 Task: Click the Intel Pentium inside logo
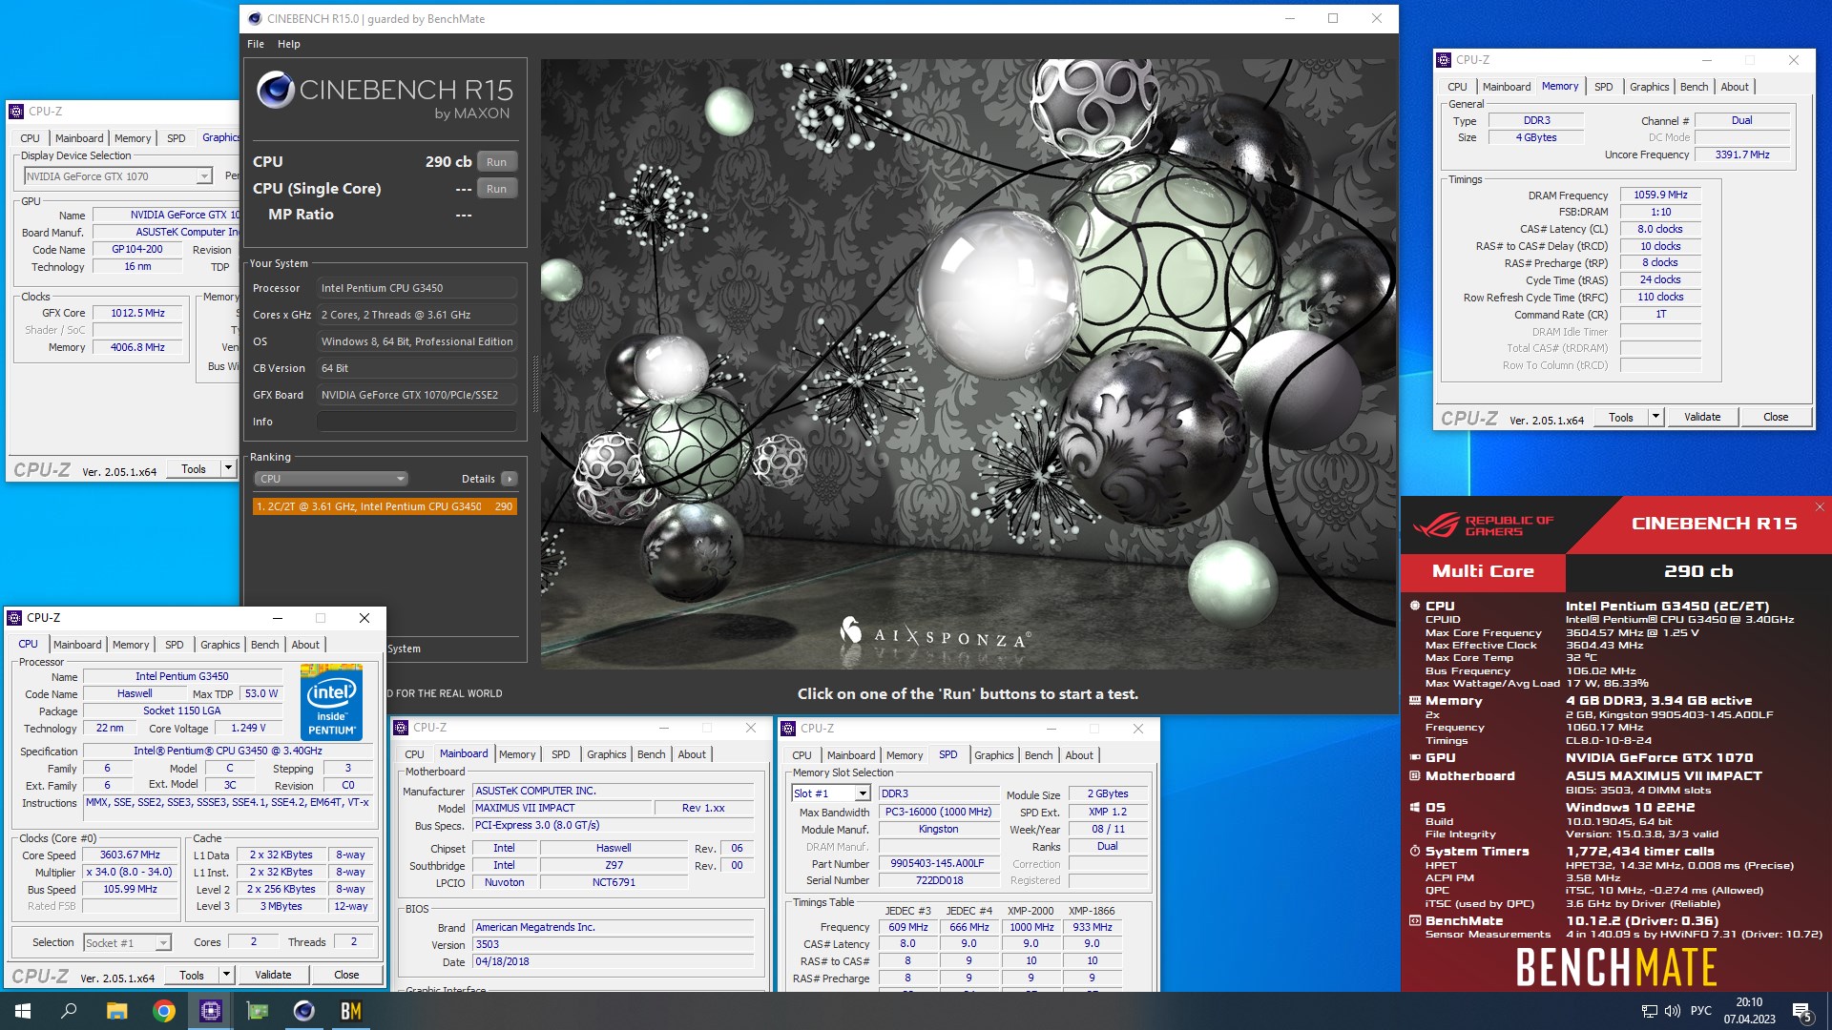[x=331, y=702]
